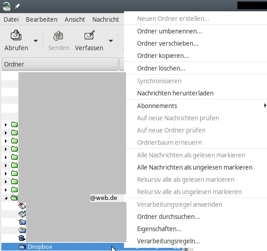
Task: Select the inbox icon under the web.de account
Action: [22, 206]
